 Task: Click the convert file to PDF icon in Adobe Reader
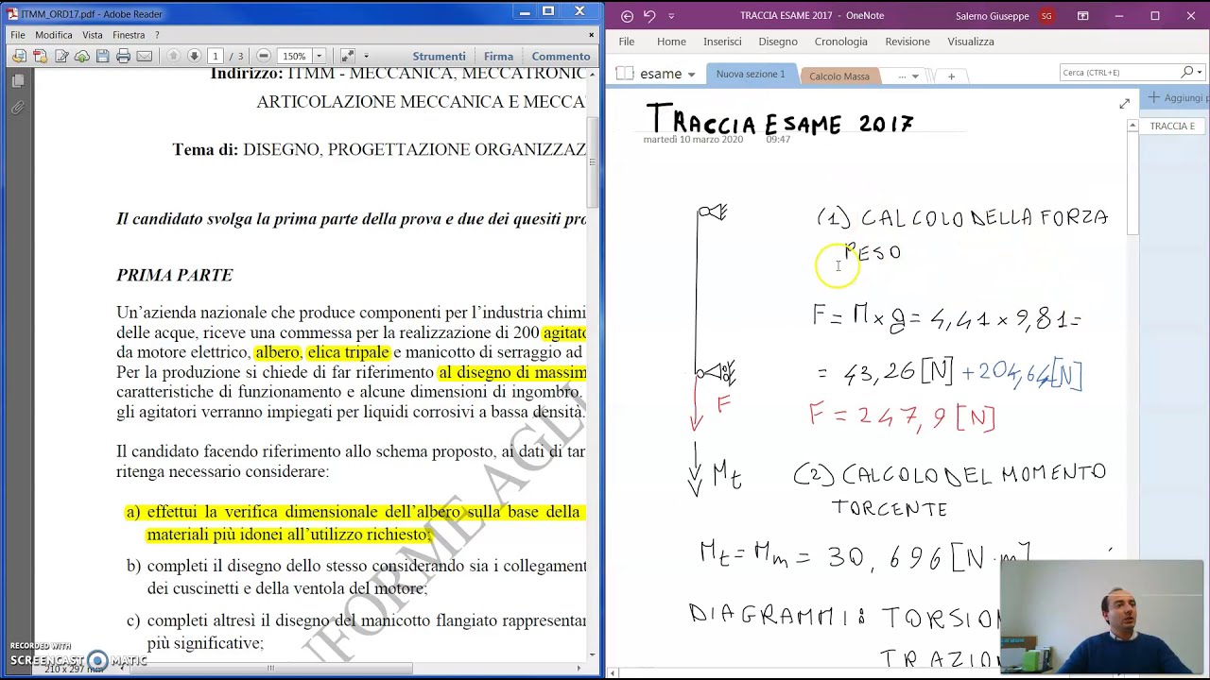point(40,56)
